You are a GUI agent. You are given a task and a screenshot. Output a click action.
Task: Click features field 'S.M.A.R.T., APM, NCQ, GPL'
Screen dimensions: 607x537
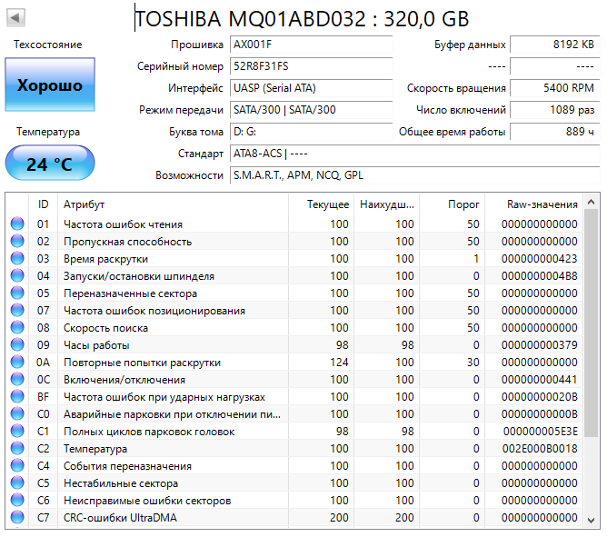(415, 175)
